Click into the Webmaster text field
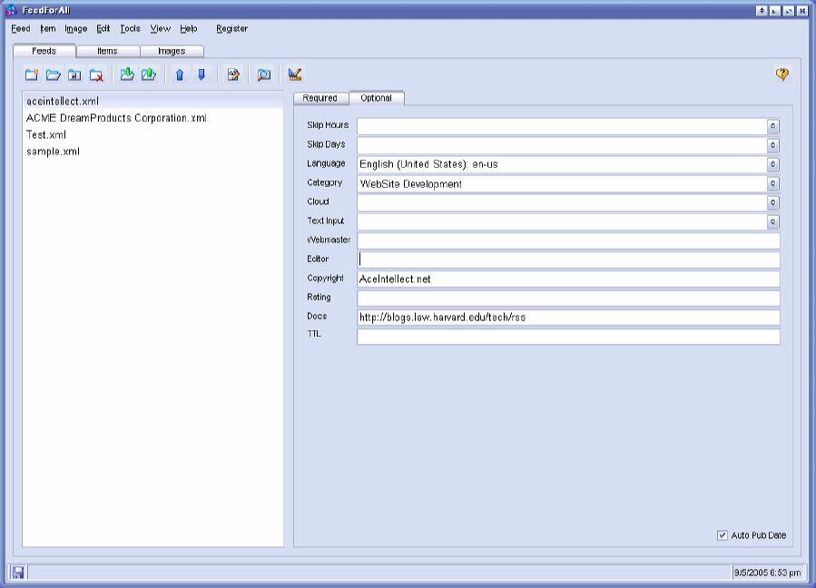816x588 pixels. pyautogui.click(x=568, y=240)
